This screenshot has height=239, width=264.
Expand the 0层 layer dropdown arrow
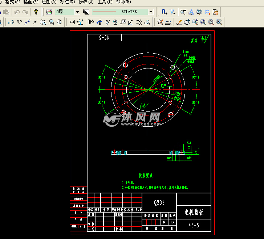click(x=77, y=12)
